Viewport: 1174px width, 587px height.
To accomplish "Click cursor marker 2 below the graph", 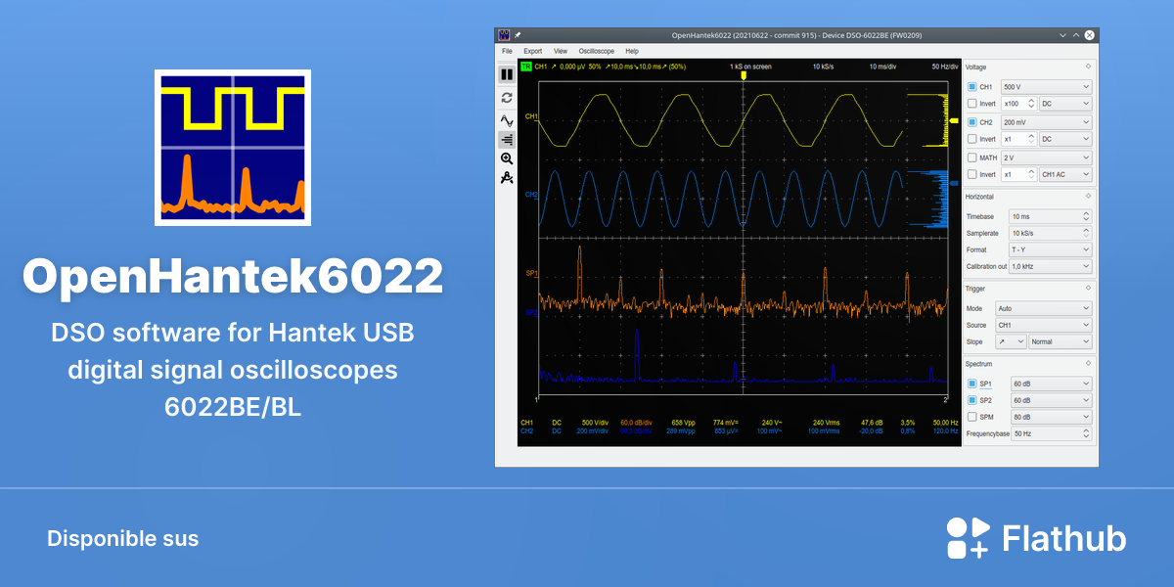I will [945, 400].
